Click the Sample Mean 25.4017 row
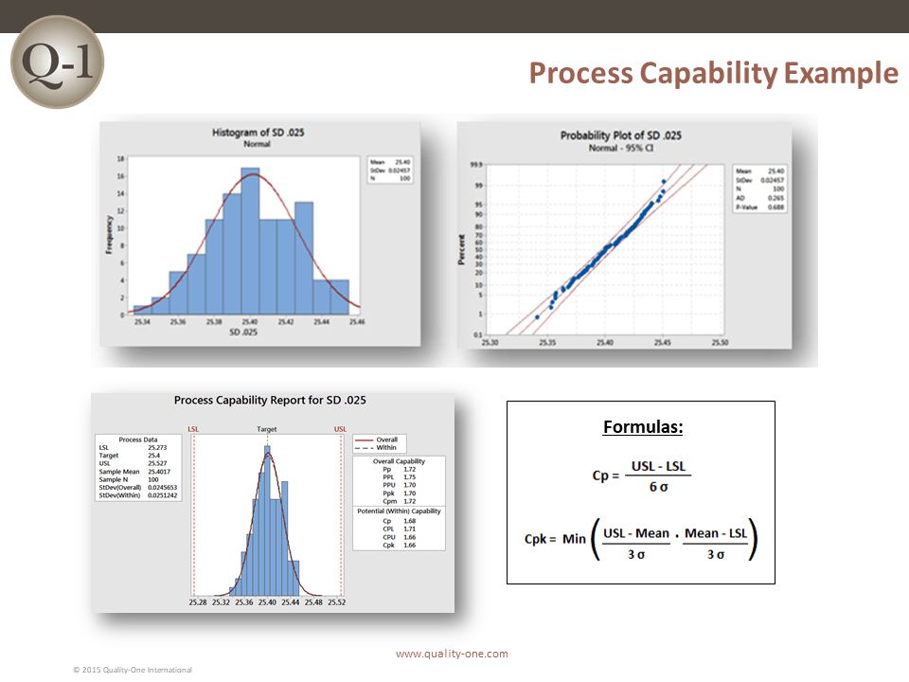The height and width of the screenshot is (682, 909). click(134, 472)
